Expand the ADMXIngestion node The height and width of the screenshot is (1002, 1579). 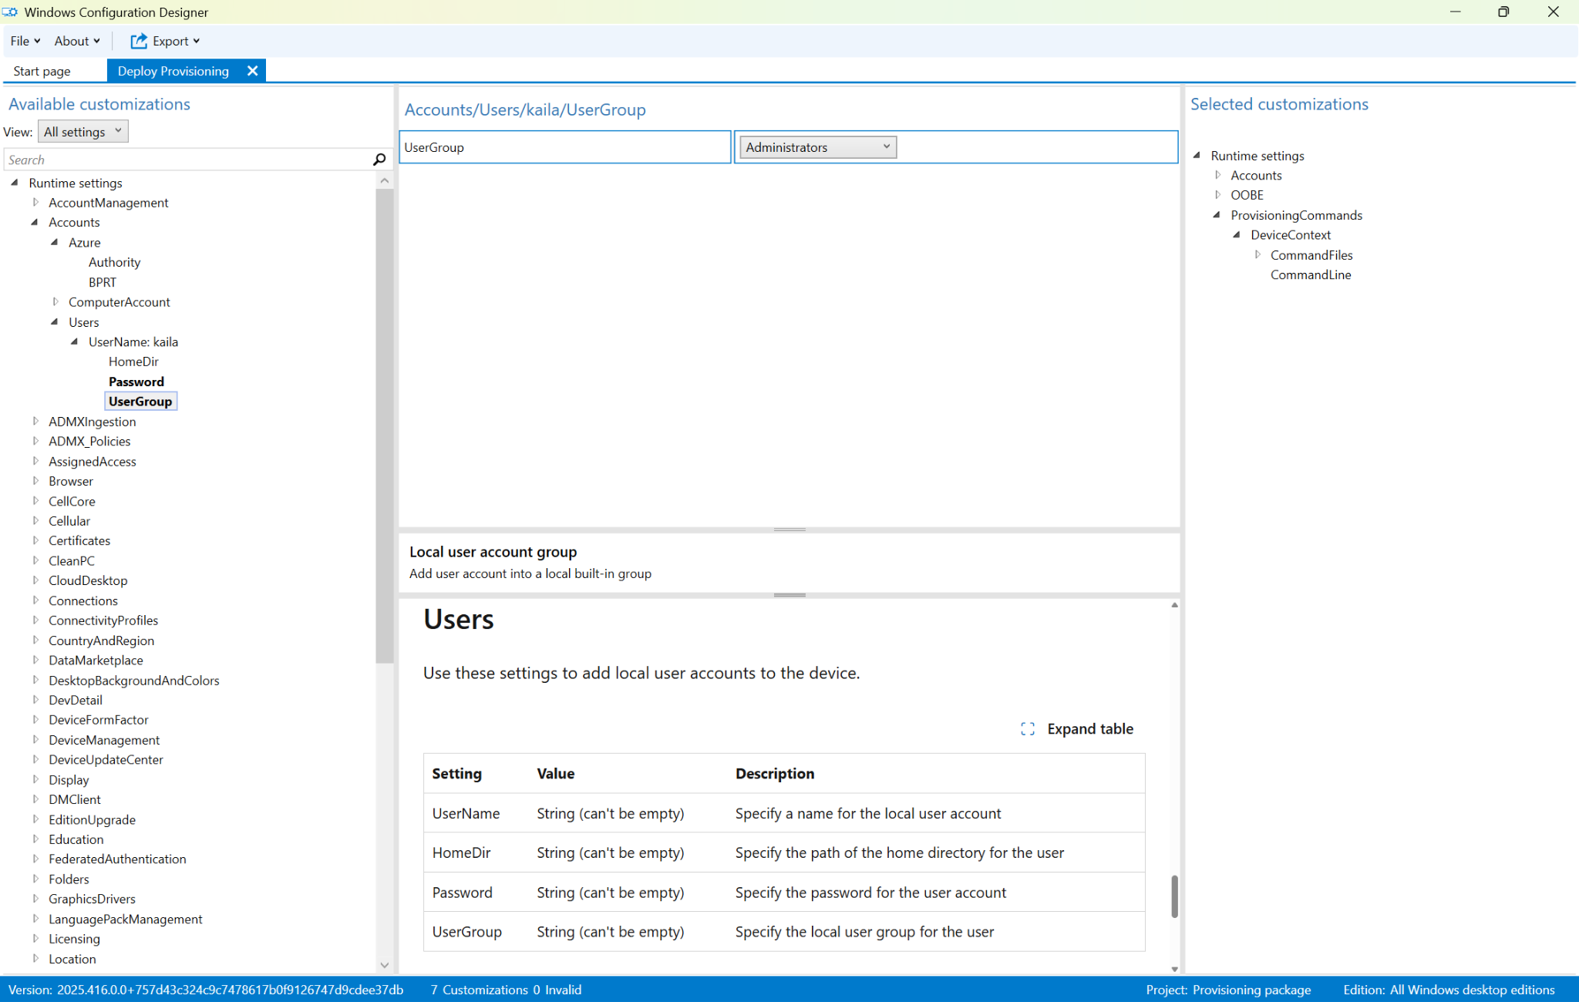coord(35,422)
